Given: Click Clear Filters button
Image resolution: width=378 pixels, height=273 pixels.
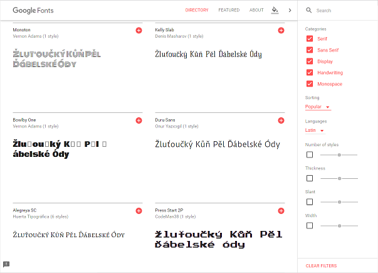Looking at the screenshot, I should [x=321, y=265].
